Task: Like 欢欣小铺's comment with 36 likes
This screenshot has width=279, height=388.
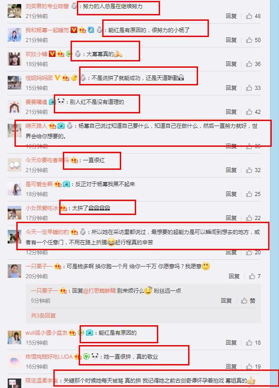Action: tap(249, 64)
